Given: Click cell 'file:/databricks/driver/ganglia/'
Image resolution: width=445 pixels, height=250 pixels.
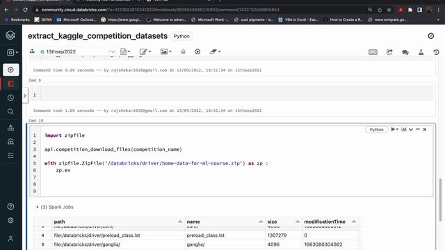Looking at the screenshot, I should tap(87, 244).
